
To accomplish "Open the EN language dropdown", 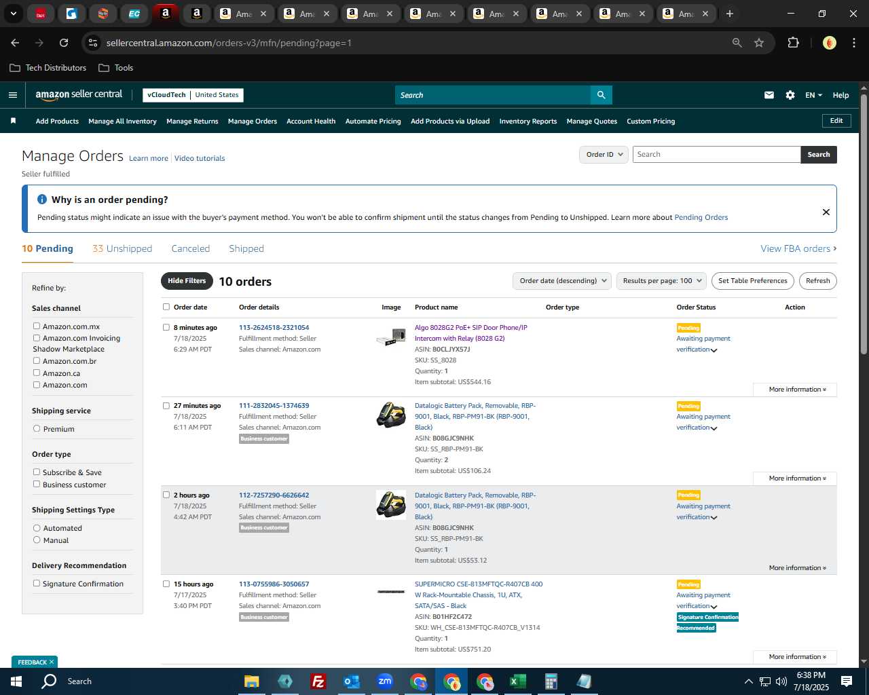I will [x=813, y=95].
